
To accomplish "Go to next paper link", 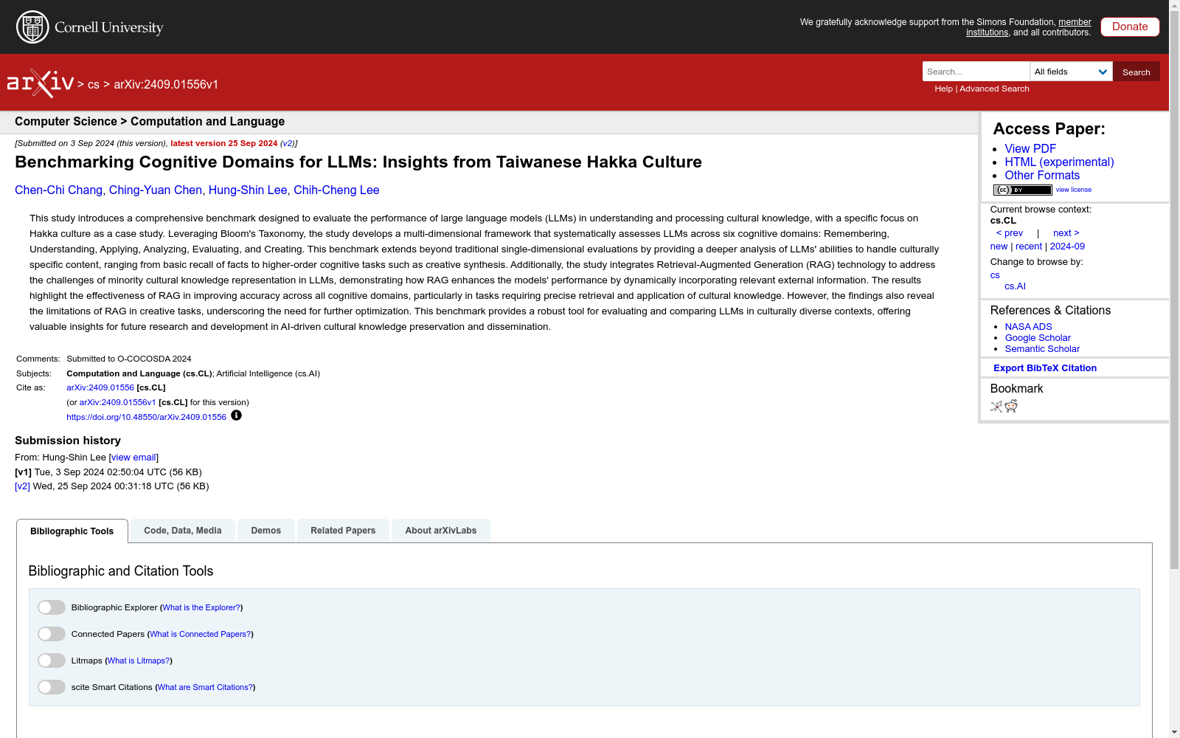I will pyautogui.click(x=1066, y=233).
